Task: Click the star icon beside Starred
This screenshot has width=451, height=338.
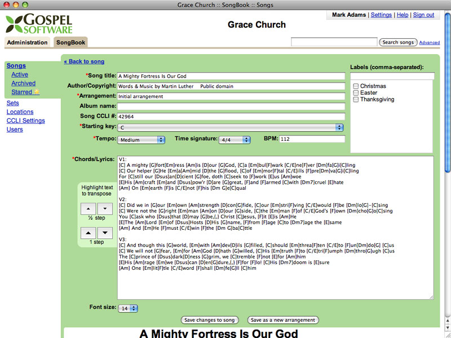Action: click(x=37, y=92)
